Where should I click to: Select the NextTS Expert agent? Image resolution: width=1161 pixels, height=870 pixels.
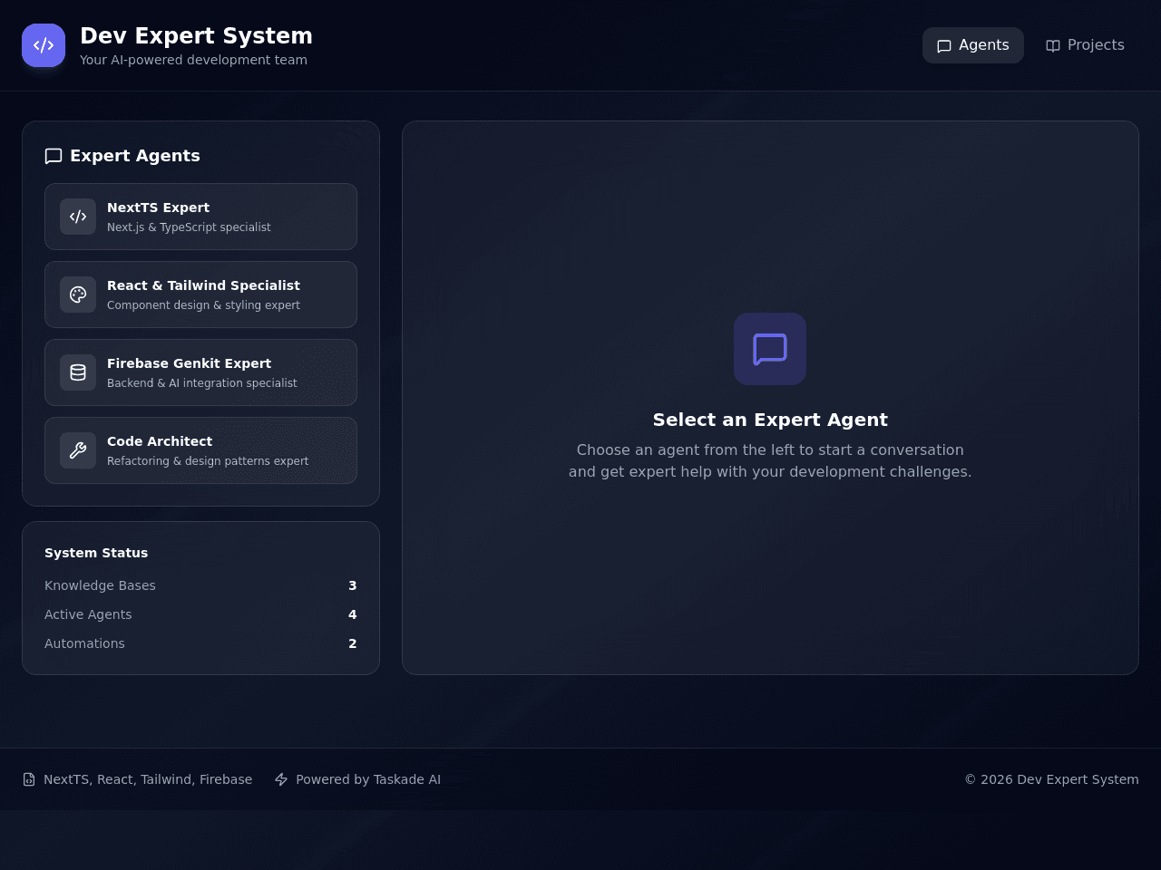200,217
